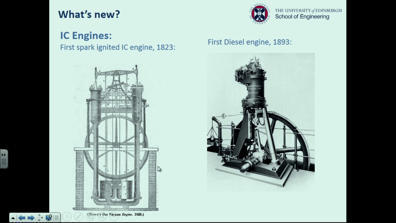Click the 'School of Engineering' text
The image size is (396, 223).
pos(302,17)
